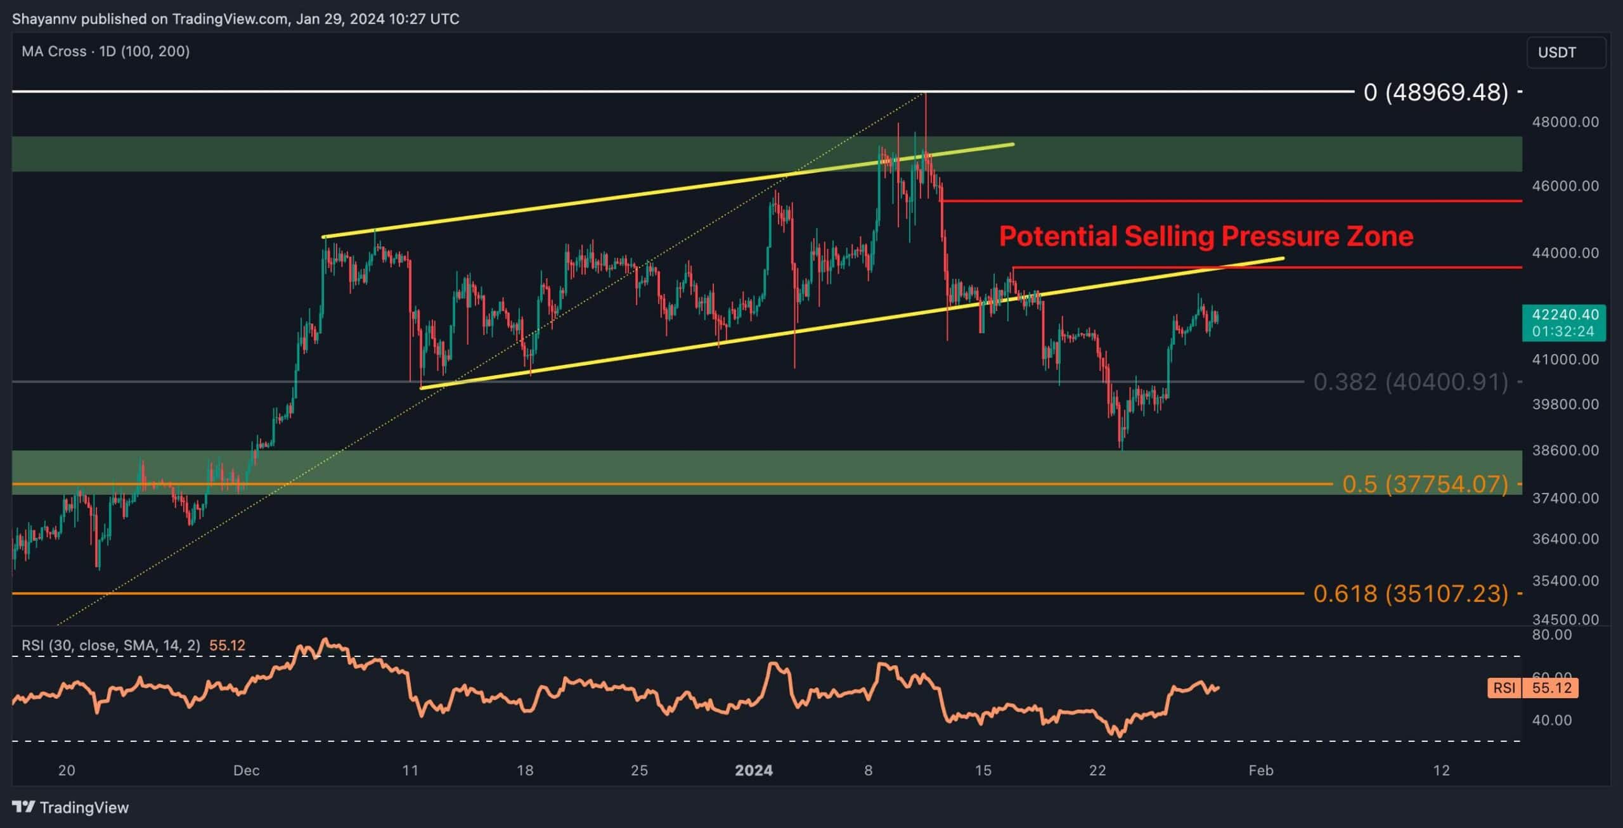1623x828 pixels.
Task: Select the 0.382 (40400.91) Fibonacci label
Action: [x=1410, y=382]
